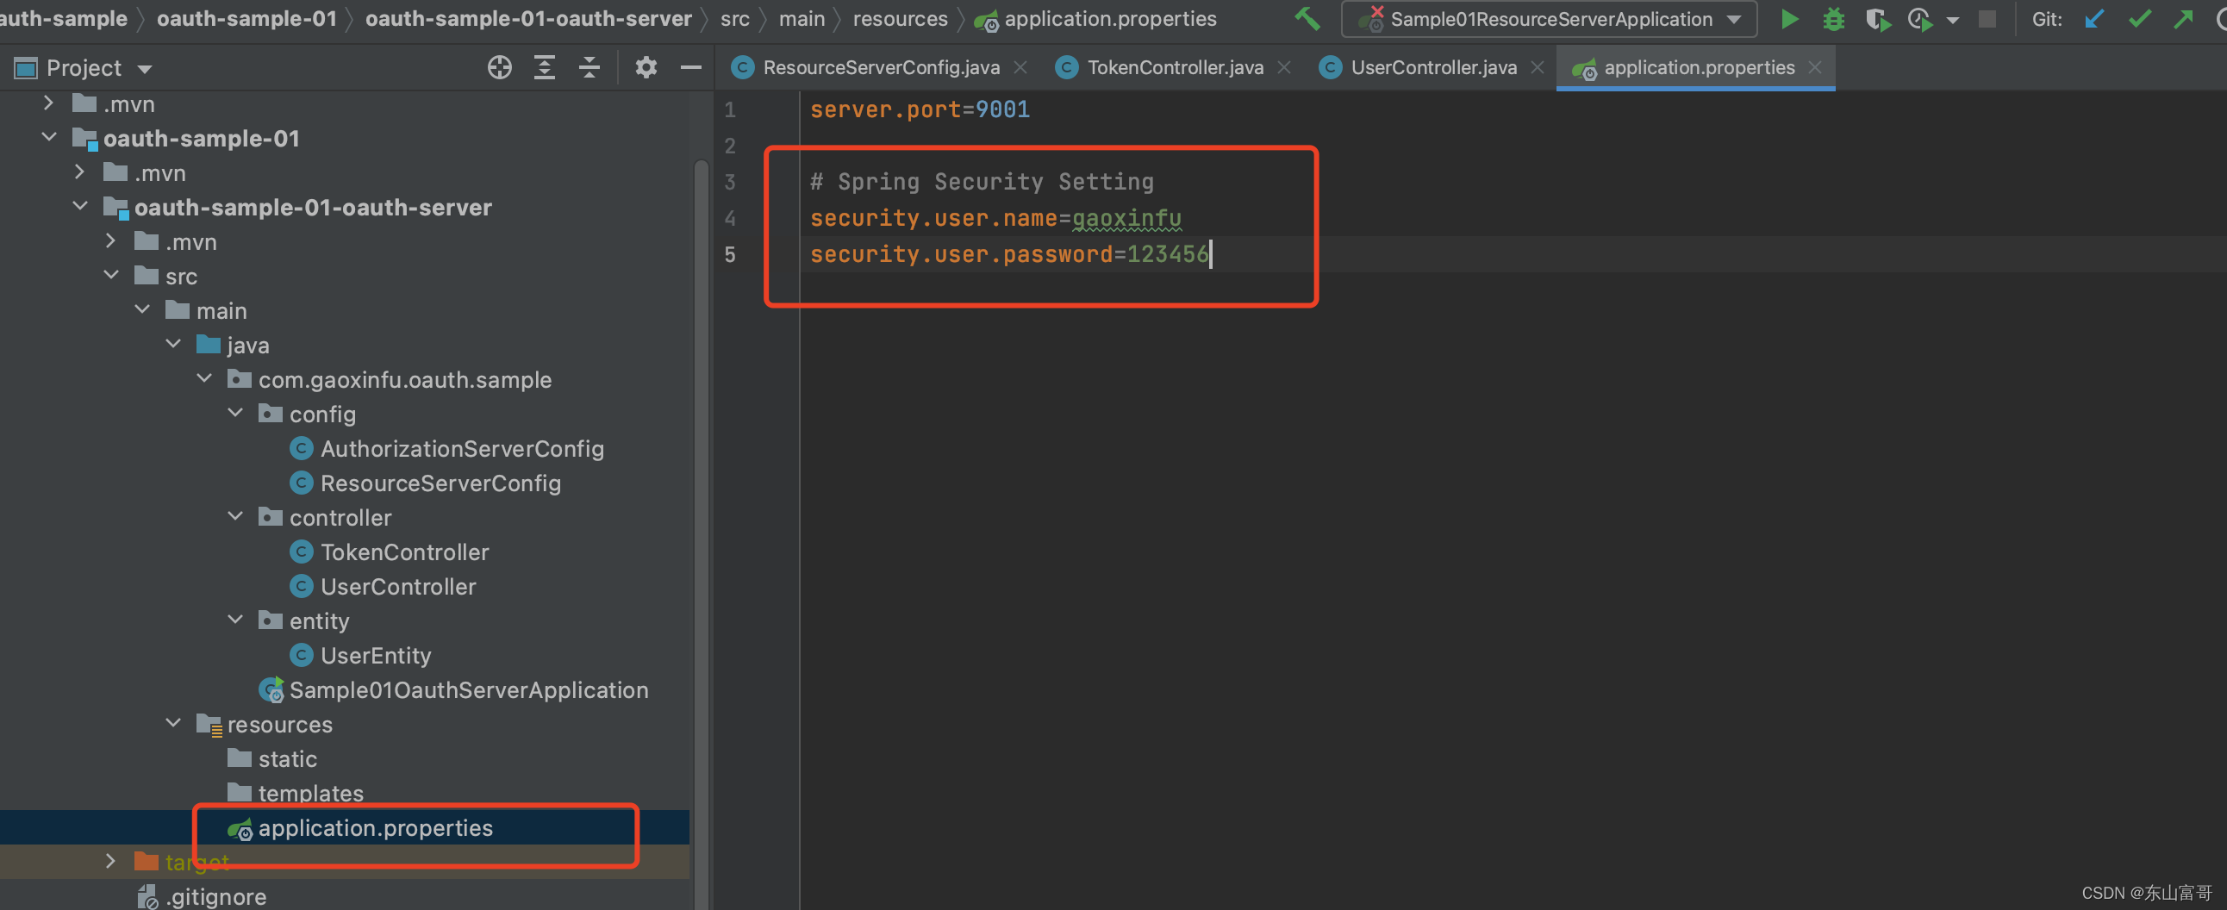Select application.properties in project tree
This screenshot has height=910, width=2227.
(x=375, y=828)
